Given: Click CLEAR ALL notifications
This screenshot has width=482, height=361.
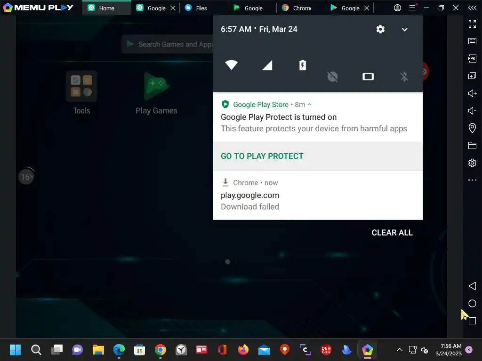Looking at the screenshot, I should click(x=392, y=233).
